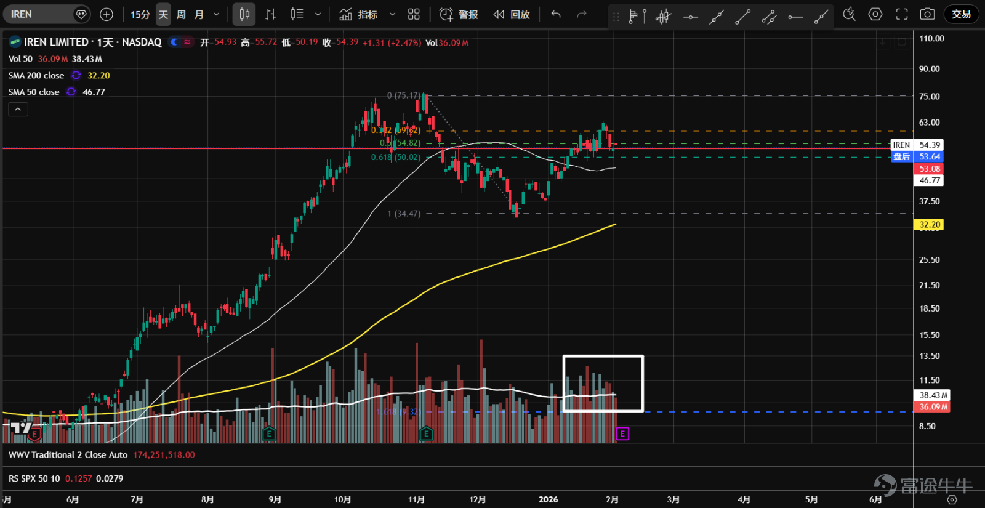
Task: Select the weekly 周 timeframe
Action: [181, 14]
